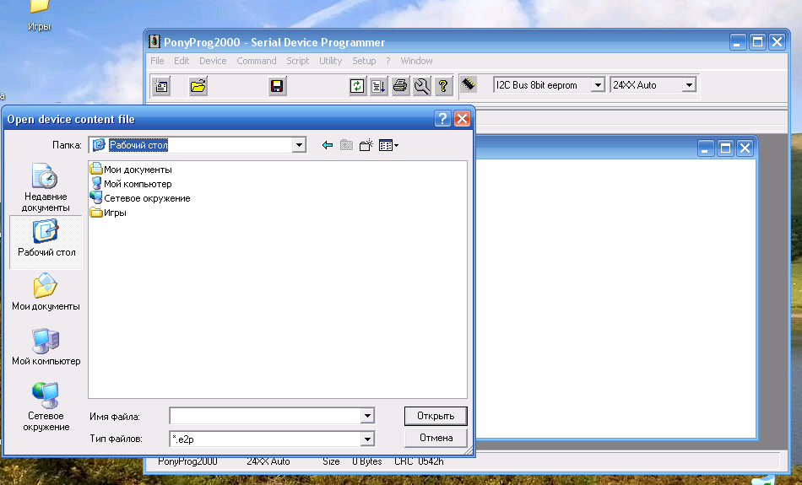
Task: Click the Reload green arrows toolbar icon
Action: [x=357, y=85]
